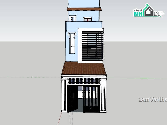Select the horizontal louver panel

pos(92,47)
